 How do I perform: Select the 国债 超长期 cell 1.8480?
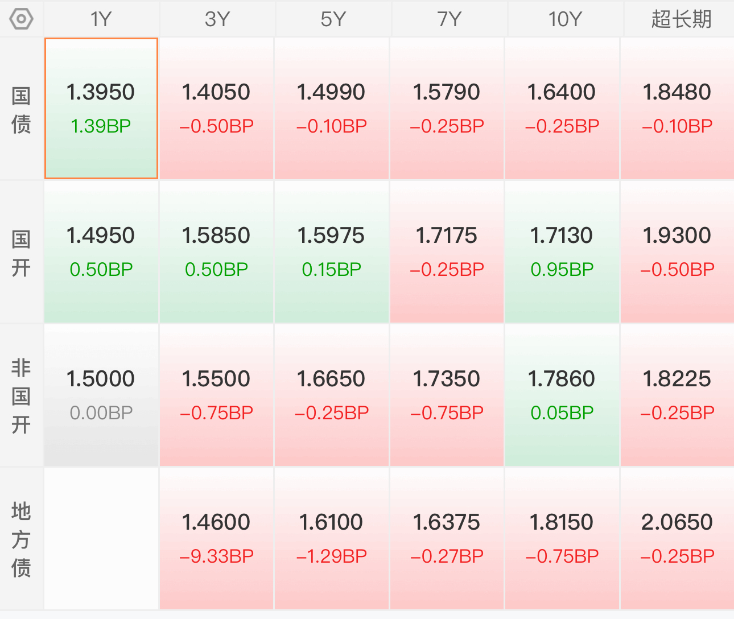tap(677, 109)
